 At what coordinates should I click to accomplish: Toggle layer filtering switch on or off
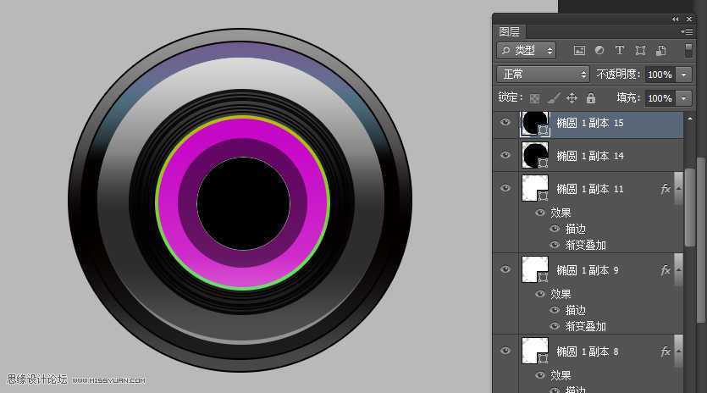coord(688,50)
